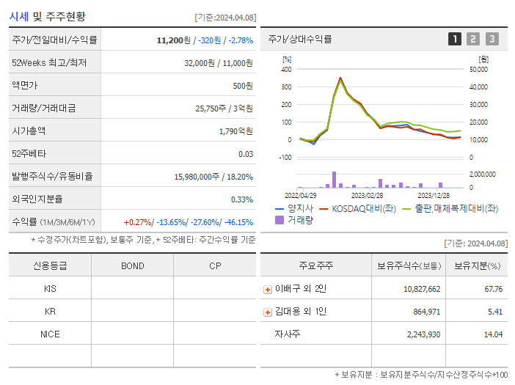Image resolution: width=515 pixels, height=385 pixels.
Task: Select the stock price 11,200원
Action: pyautogui.click(x=173, y=40)
